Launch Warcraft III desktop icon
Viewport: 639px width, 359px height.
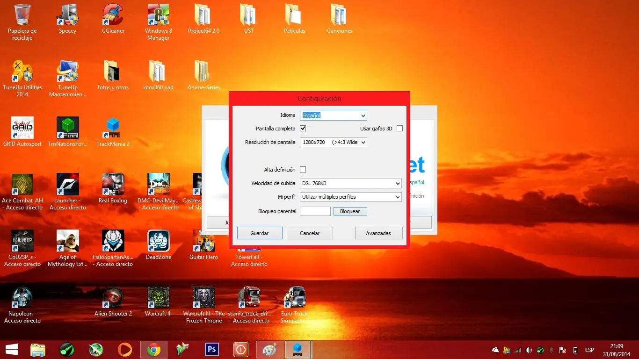point(159,302)
